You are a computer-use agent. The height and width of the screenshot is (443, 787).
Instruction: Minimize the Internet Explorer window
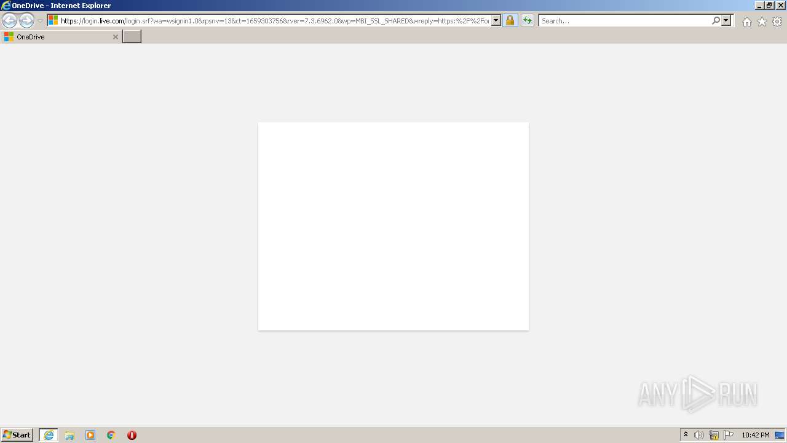759,5
